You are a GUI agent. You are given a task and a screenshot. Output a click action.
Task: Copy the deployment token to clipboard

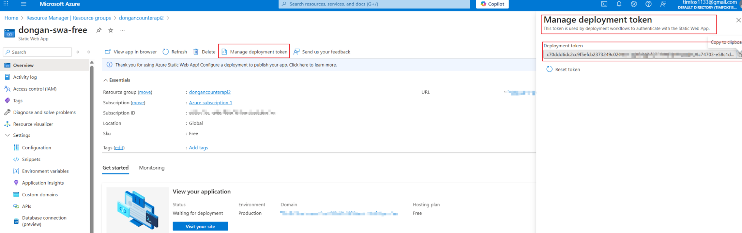pos(739,55)
